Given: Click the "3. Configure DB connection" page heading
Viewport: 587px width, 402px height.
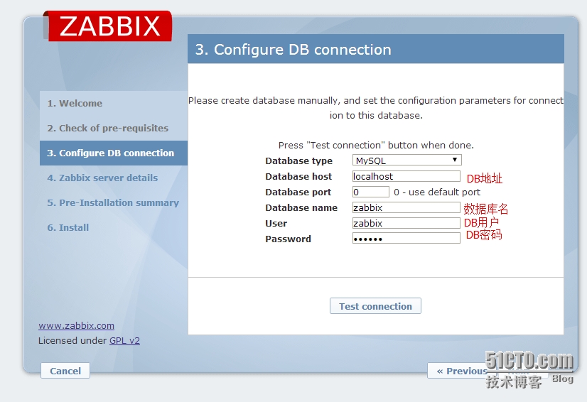Looking at the screenshot, I should pos(293,50).
